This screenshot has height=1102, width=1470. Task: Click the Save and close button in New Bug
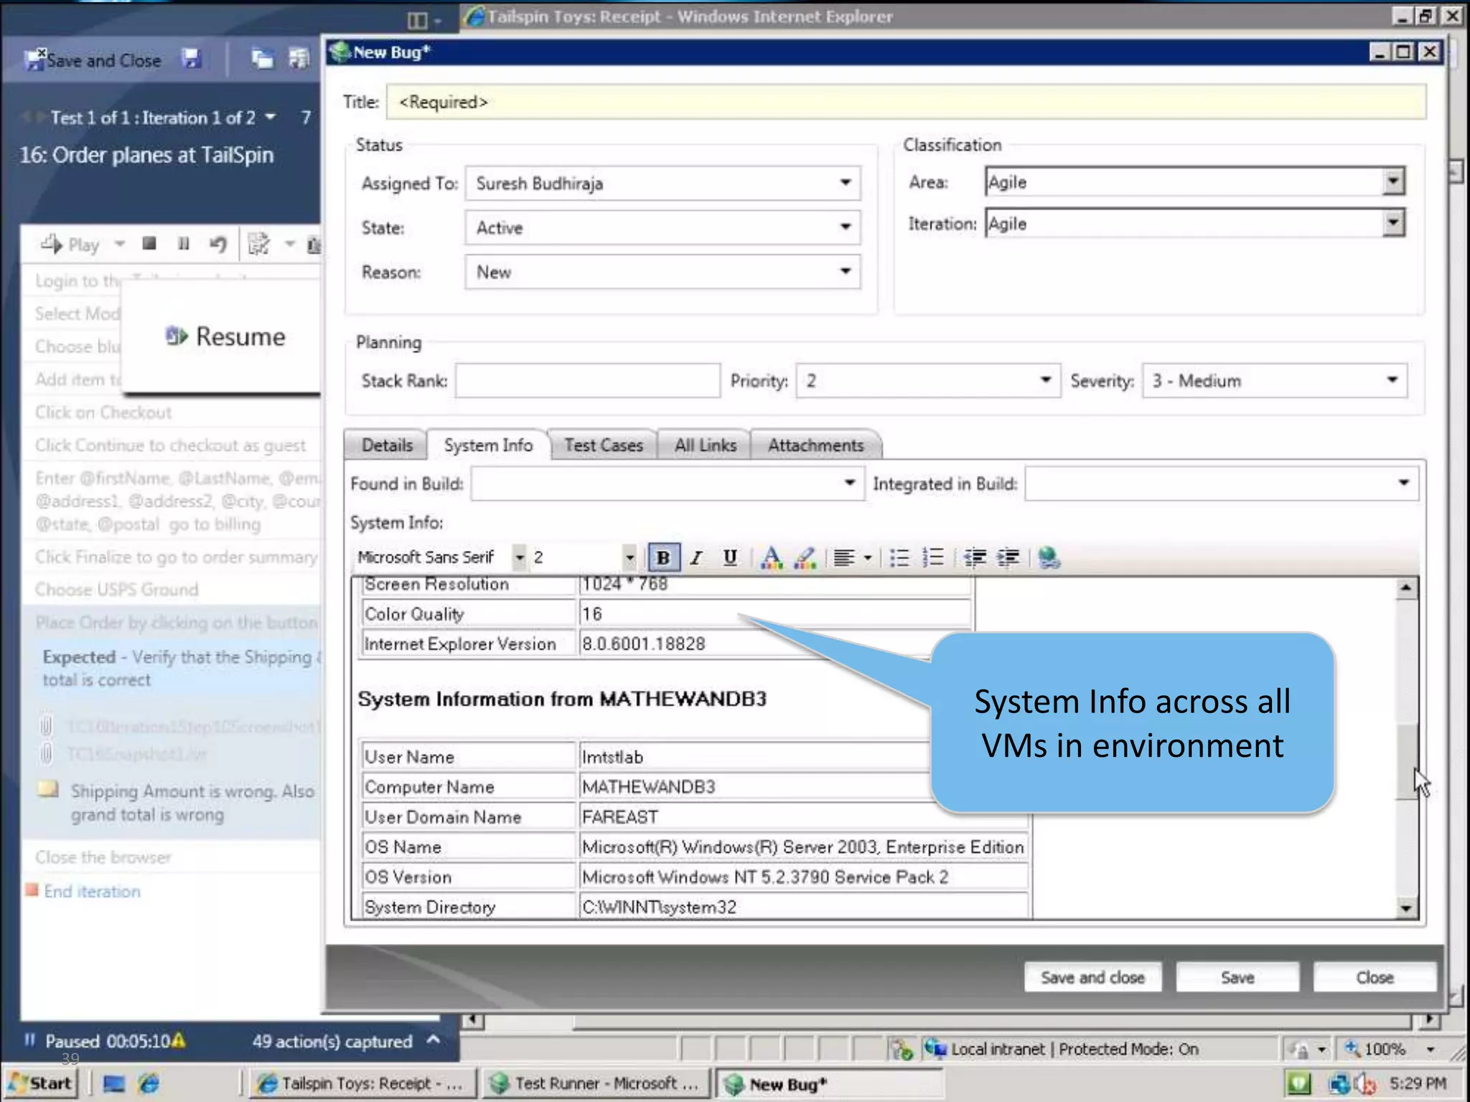click(x=1092, y=977)
